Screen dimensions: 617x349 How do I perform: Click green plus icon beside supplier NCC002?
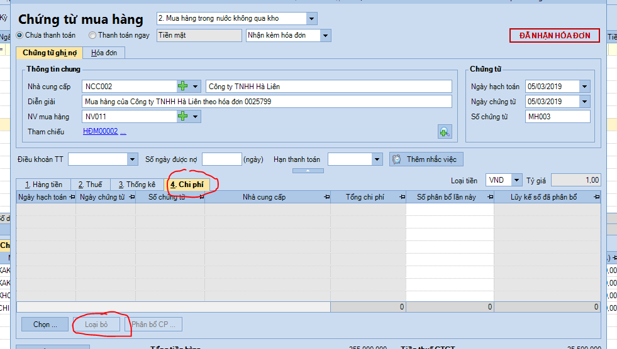point(183,86)
